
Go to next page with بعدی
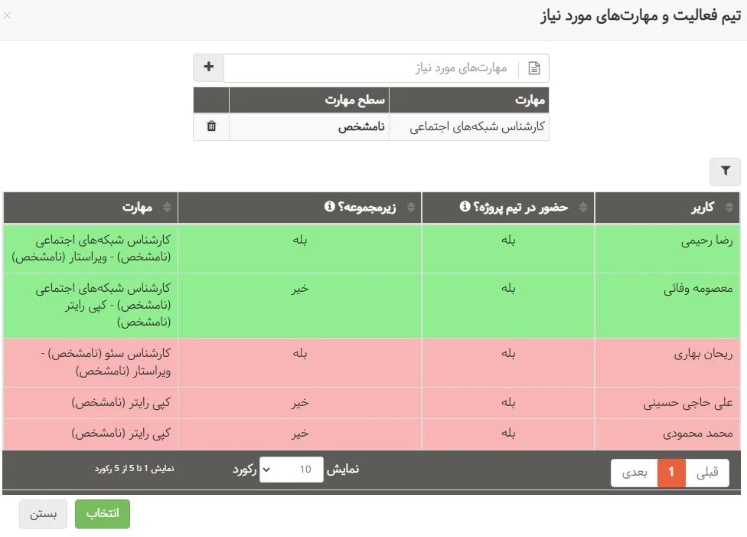636,473
